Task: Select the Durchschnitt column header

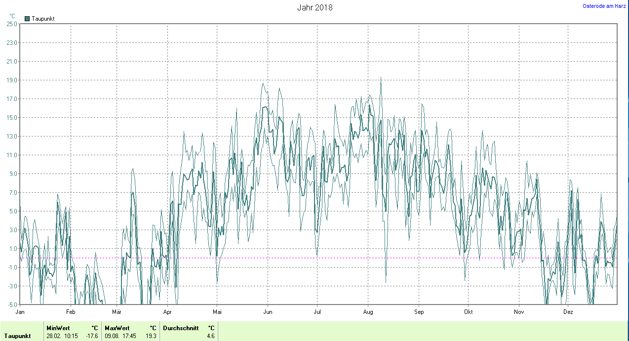Action: (181, 328)
